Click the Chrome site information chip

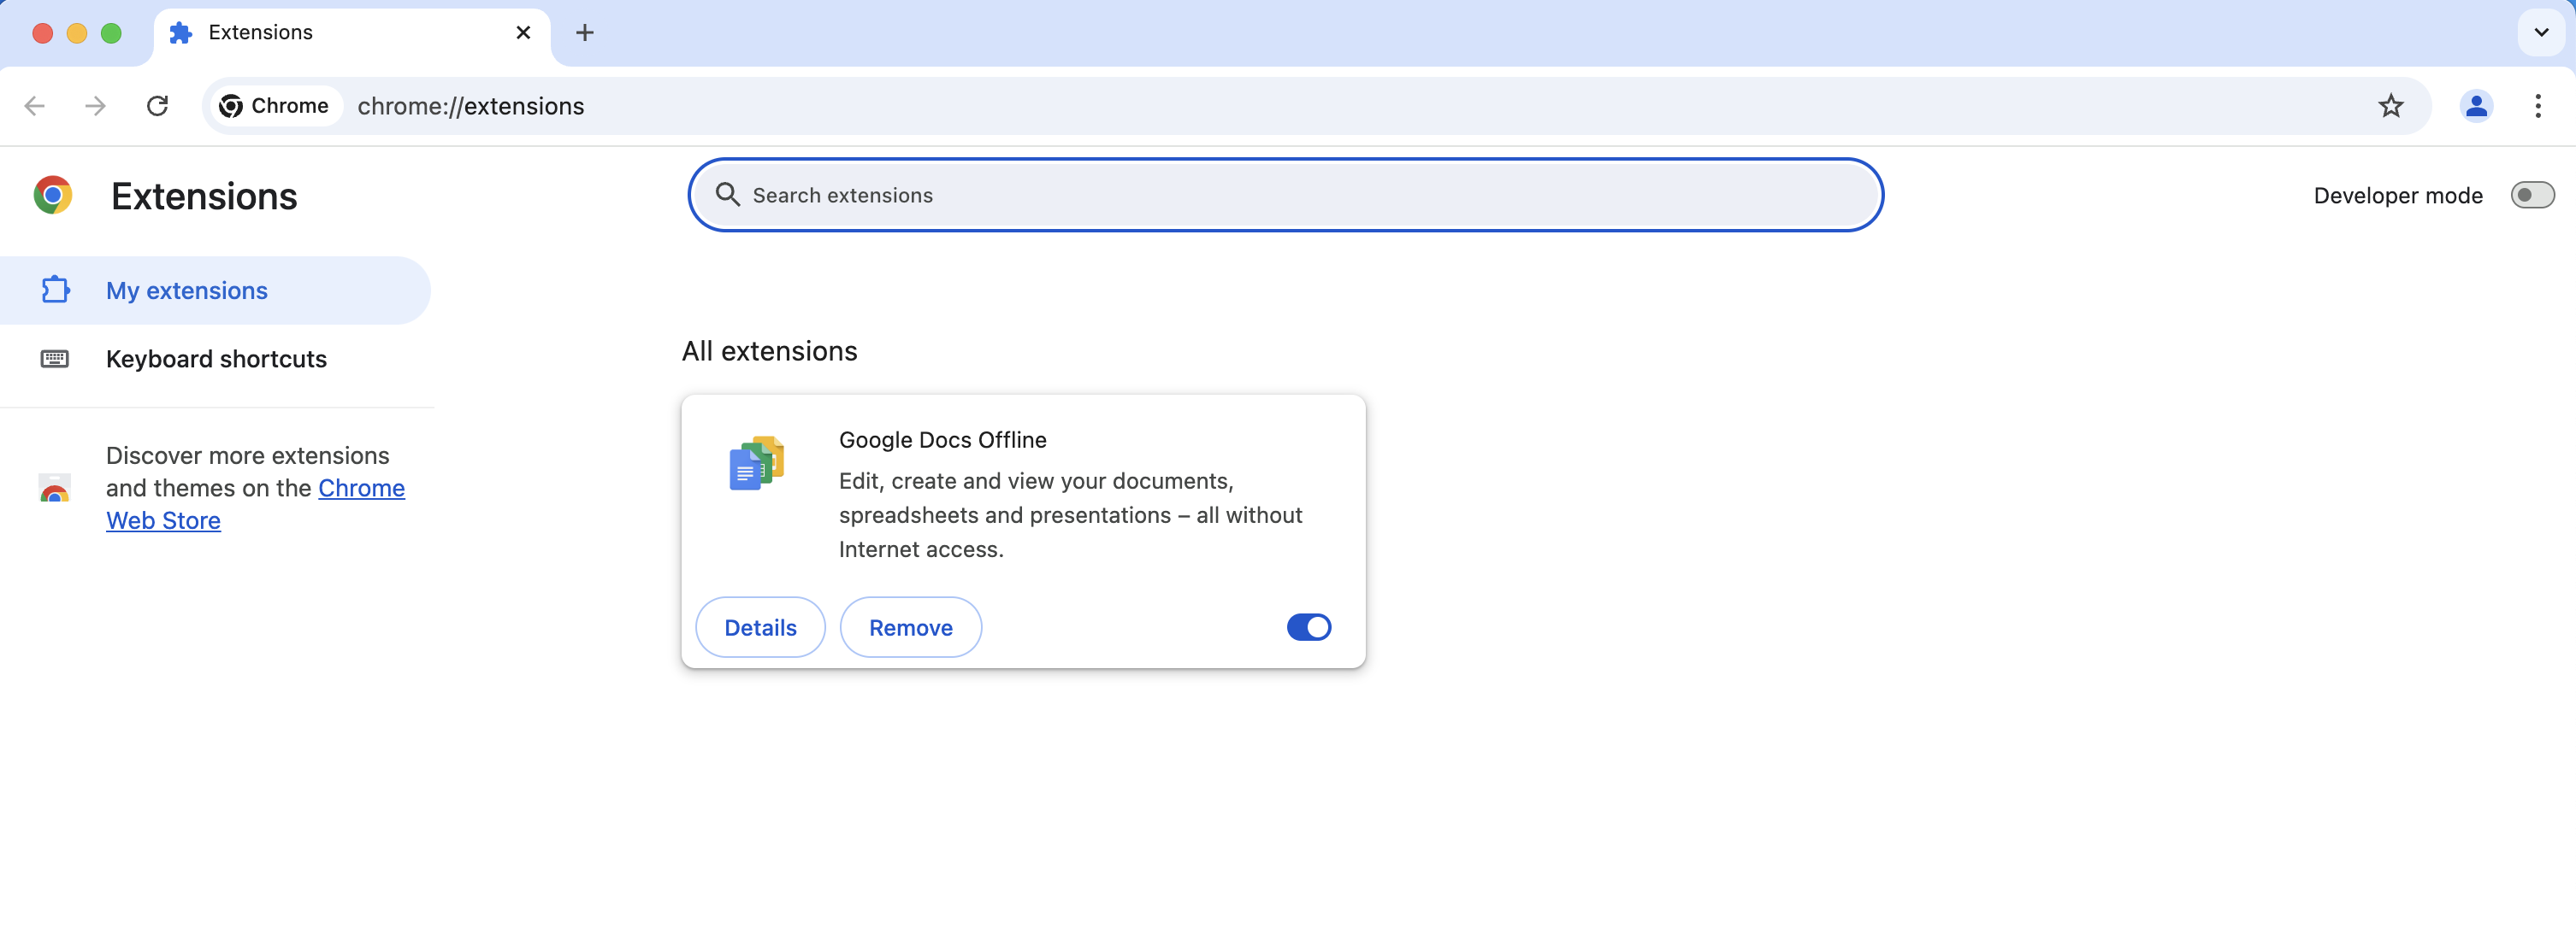coord(274,106)
